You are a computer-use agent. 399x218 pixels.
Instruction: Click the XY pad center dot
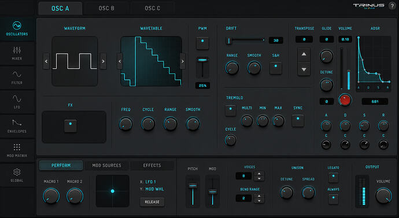coord(113,191)
